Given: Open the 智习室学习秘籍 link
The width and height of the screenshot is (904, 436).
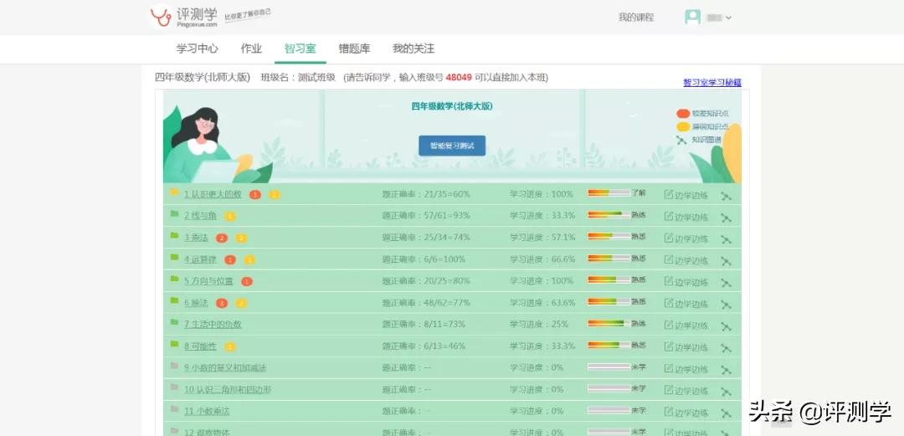Looking at the screenshot, I should coord(712,83).
